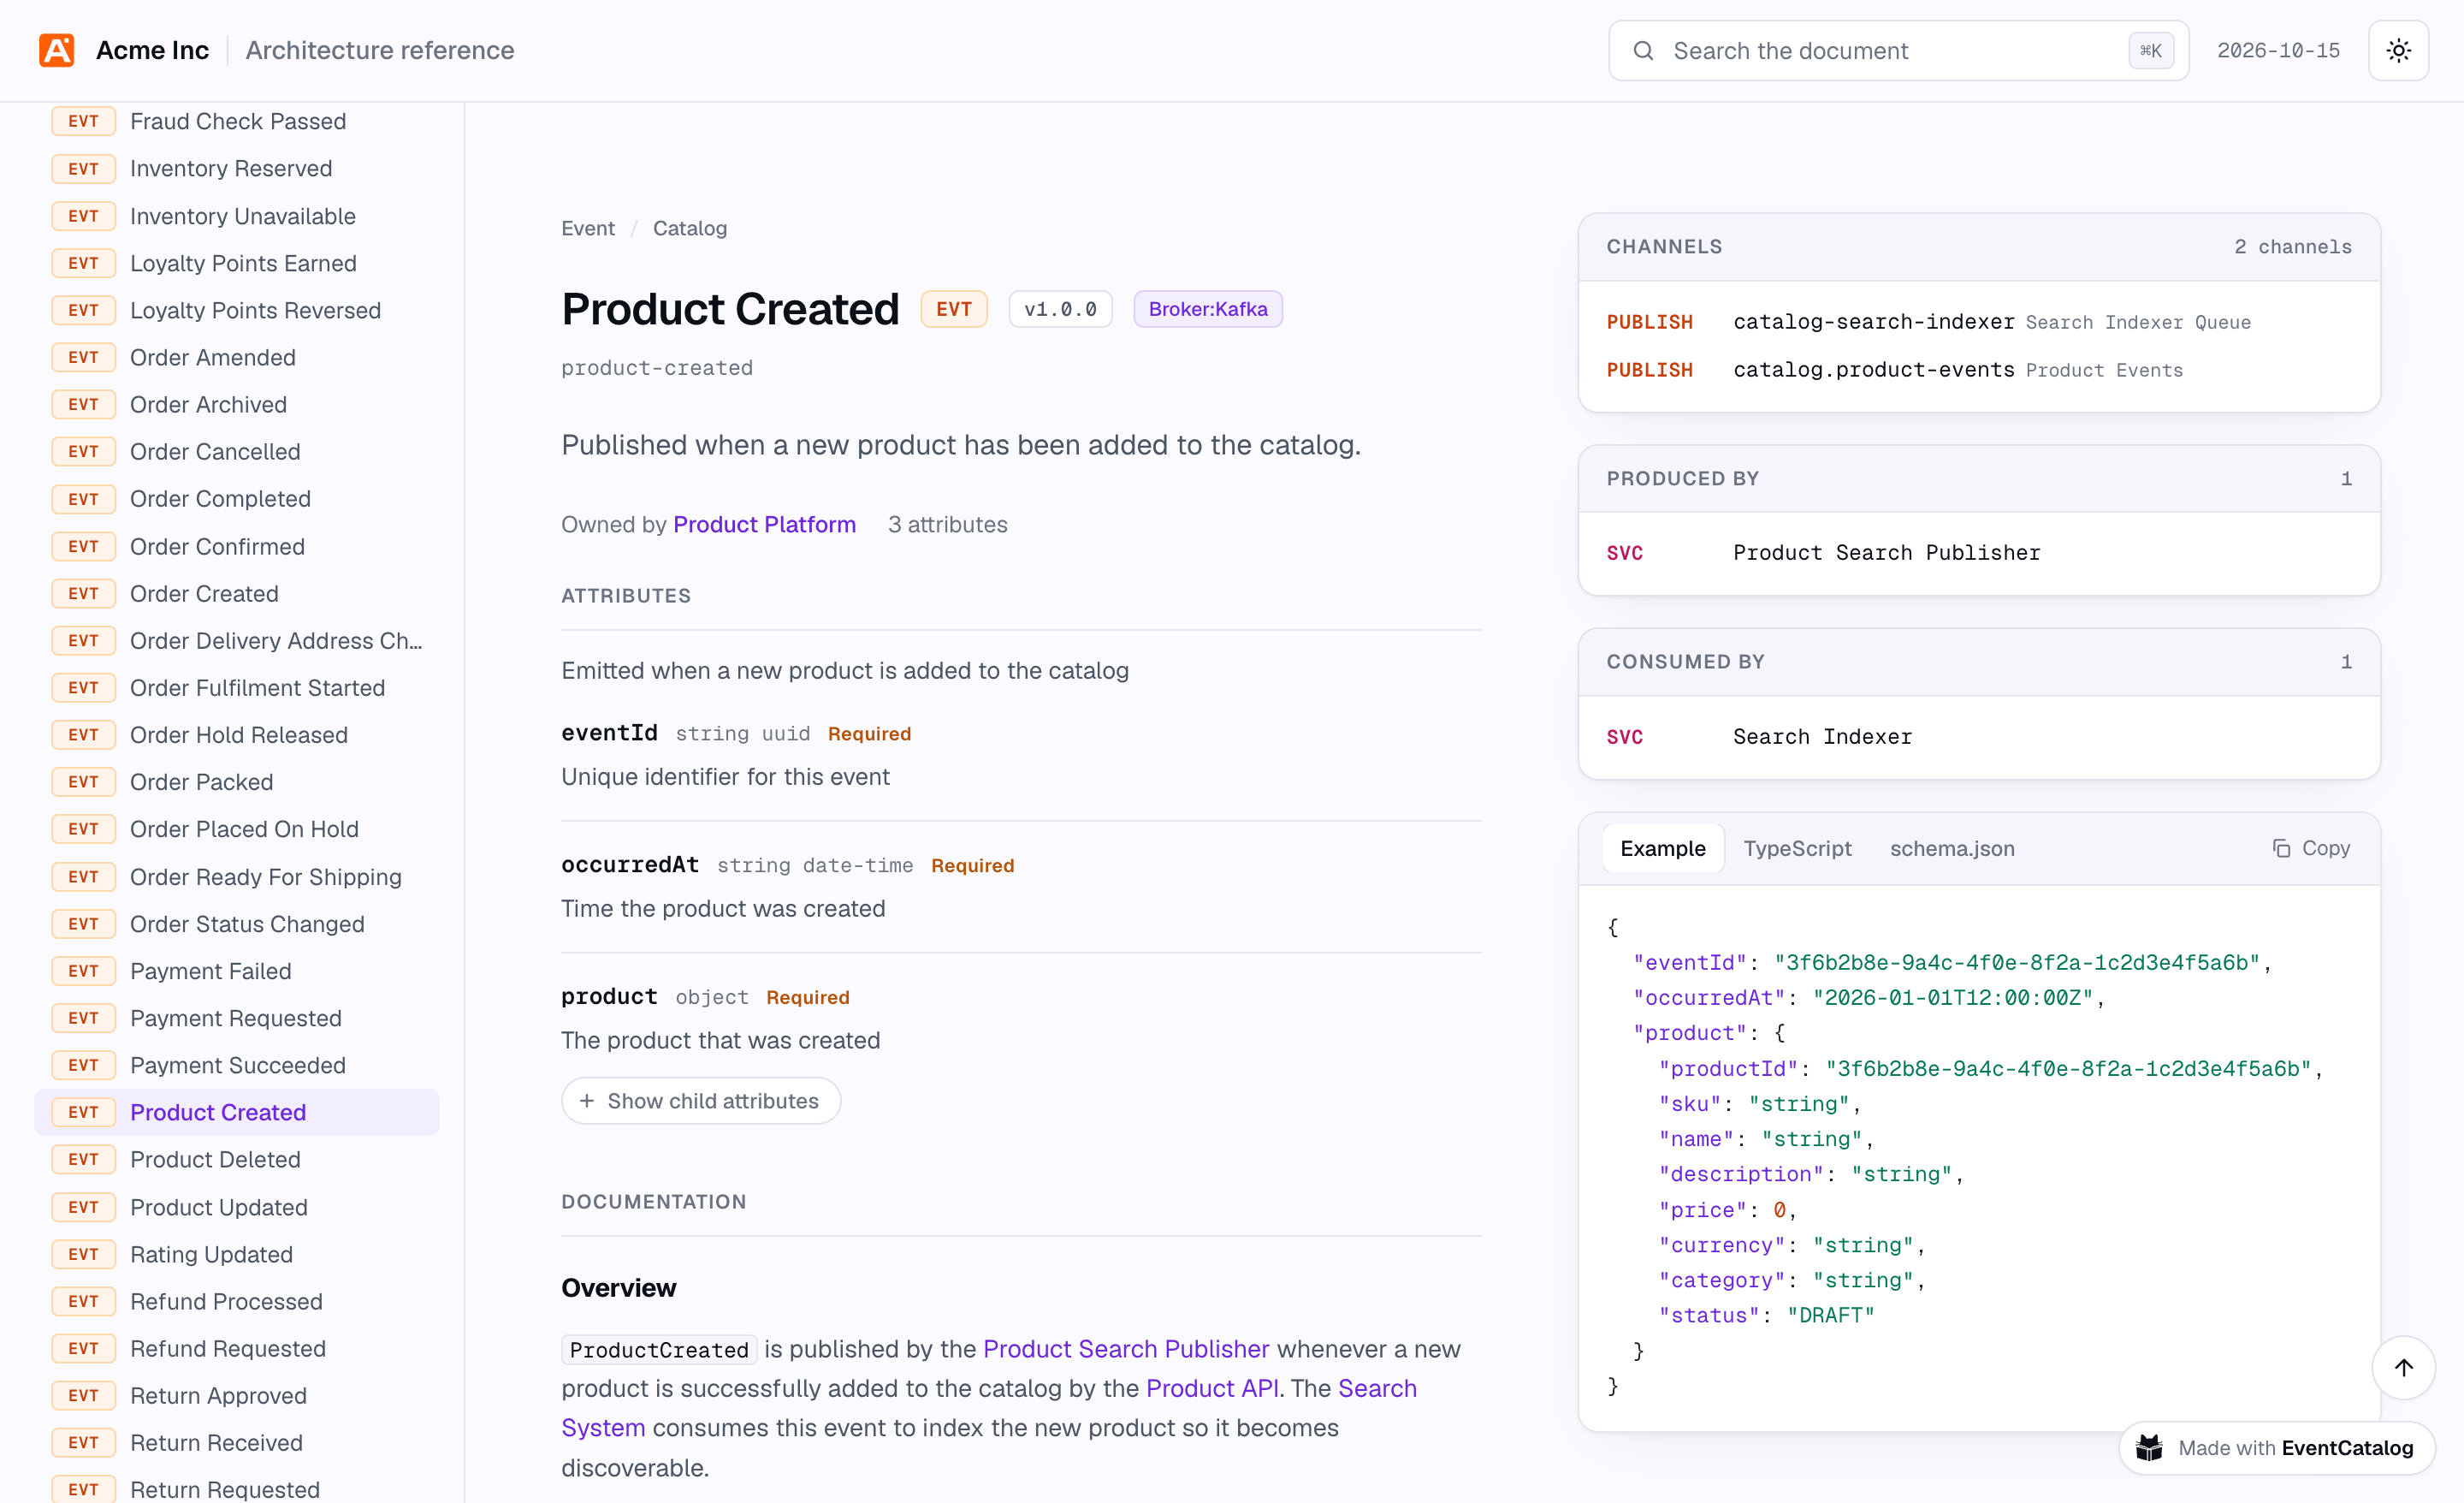
Task: Select the Example tab
Action: tap(1662, 847)
